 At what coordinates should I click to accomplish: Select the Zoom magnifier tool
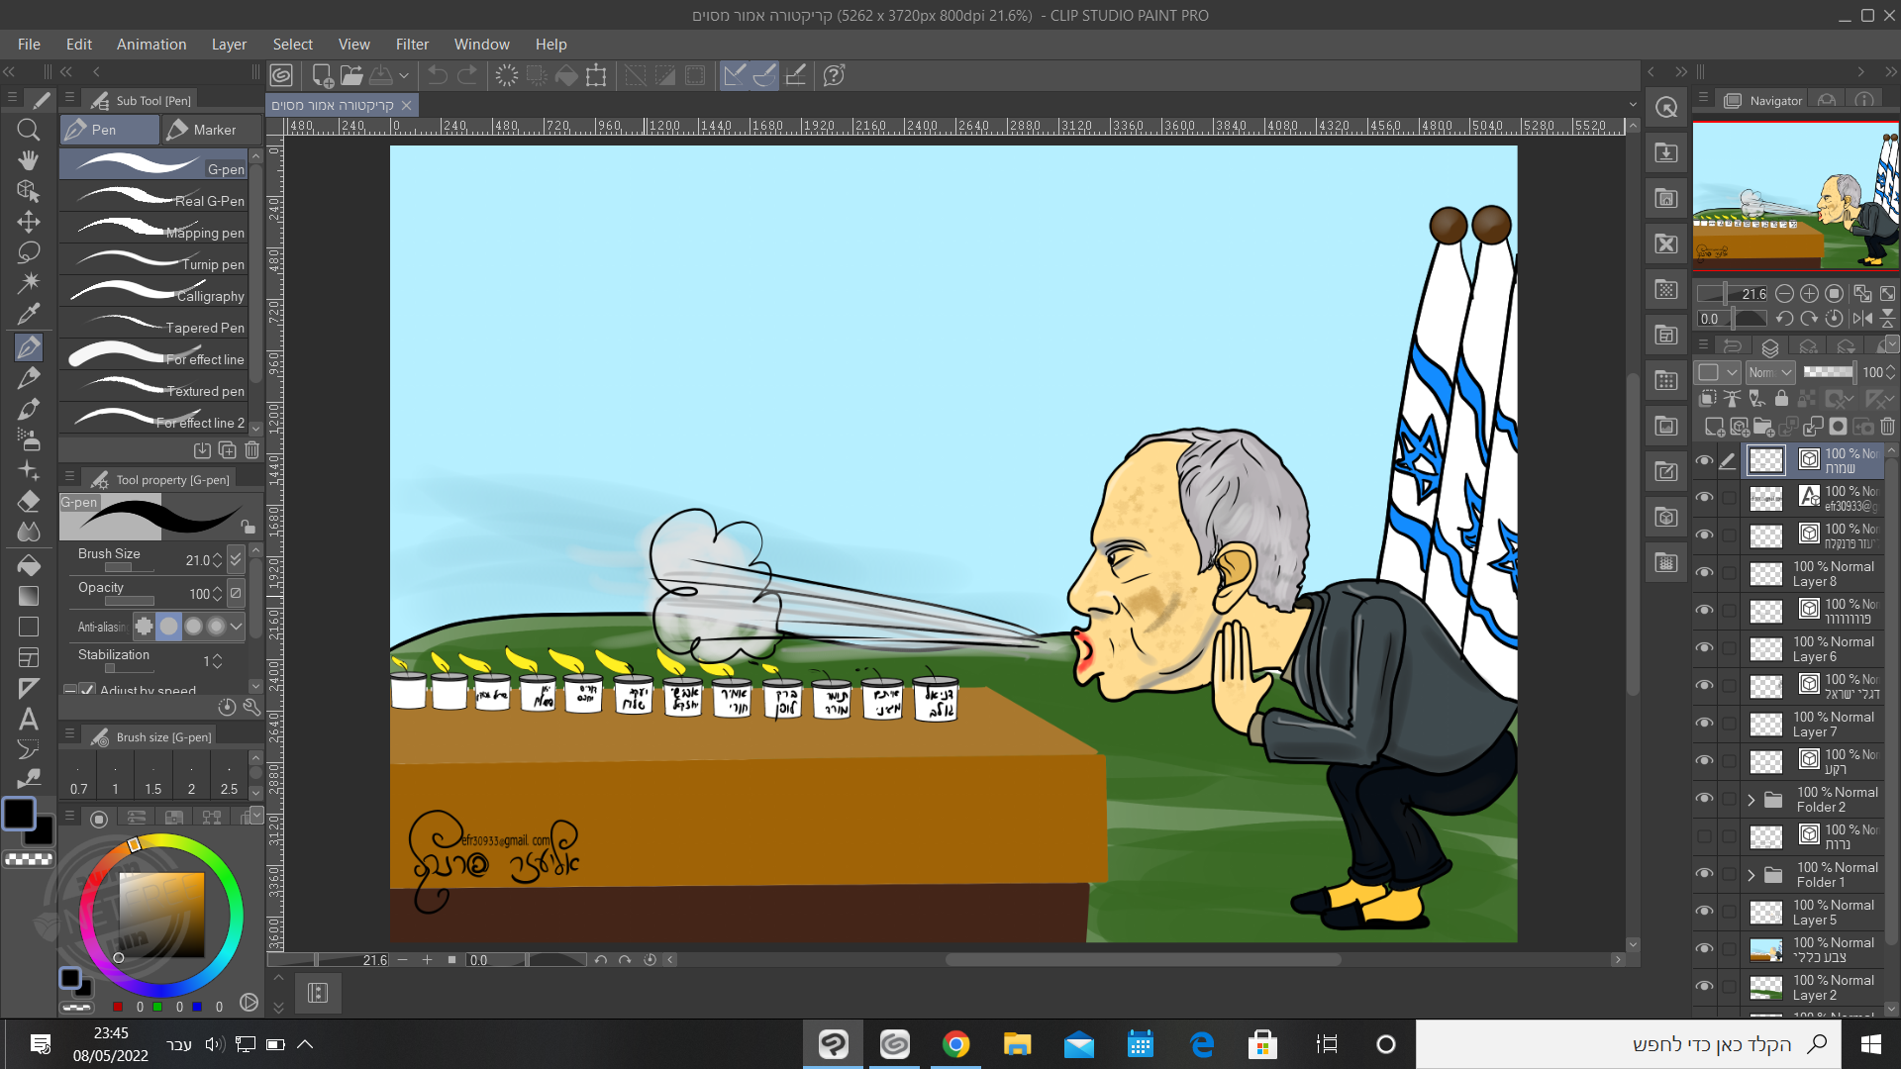(28, 130)
